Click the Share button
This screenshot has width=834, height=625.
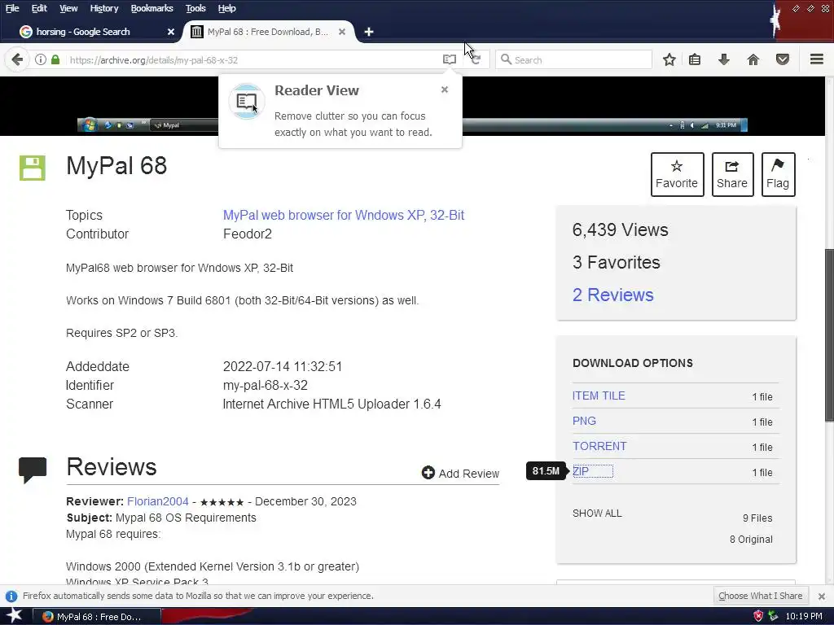click(732, 174)
